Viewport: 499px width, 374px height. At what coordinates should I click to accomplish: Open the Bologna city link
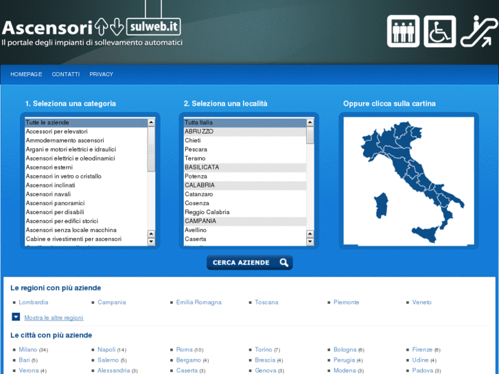pos(345,349)
